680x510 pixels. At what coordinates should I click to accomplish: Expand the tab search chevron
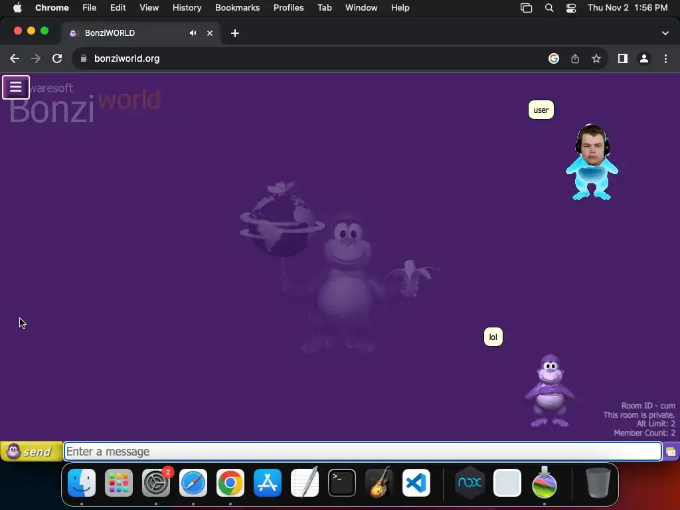pos(665,33)
